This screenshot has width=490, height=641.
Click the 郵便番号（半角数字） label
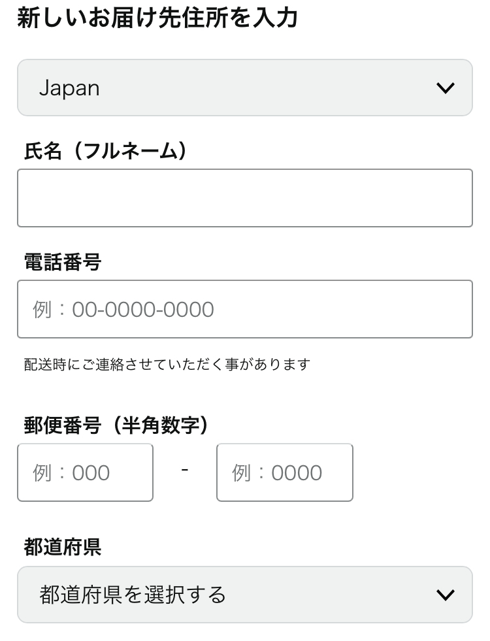click(x=116, y=426)
